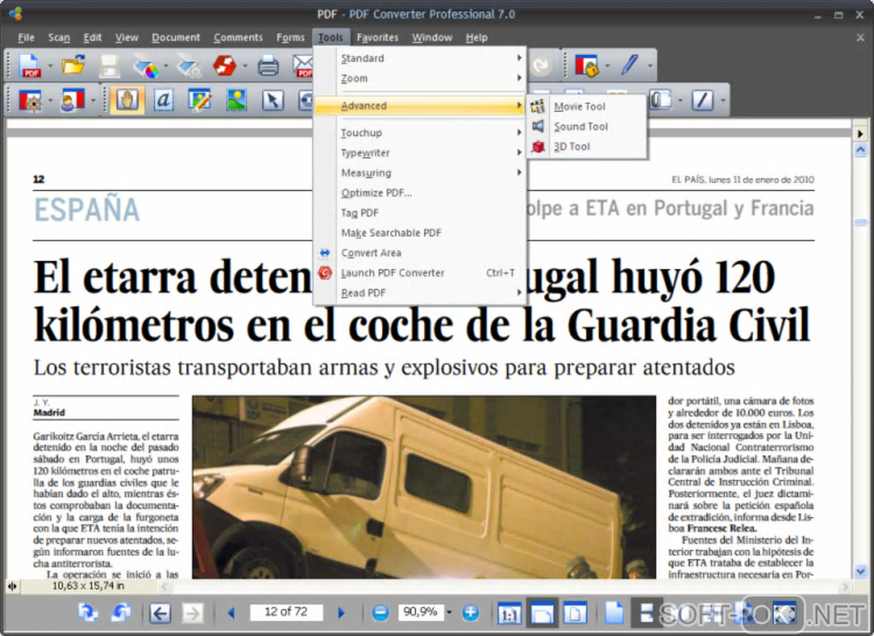Click the document with person icon

(x=73, y=101)
